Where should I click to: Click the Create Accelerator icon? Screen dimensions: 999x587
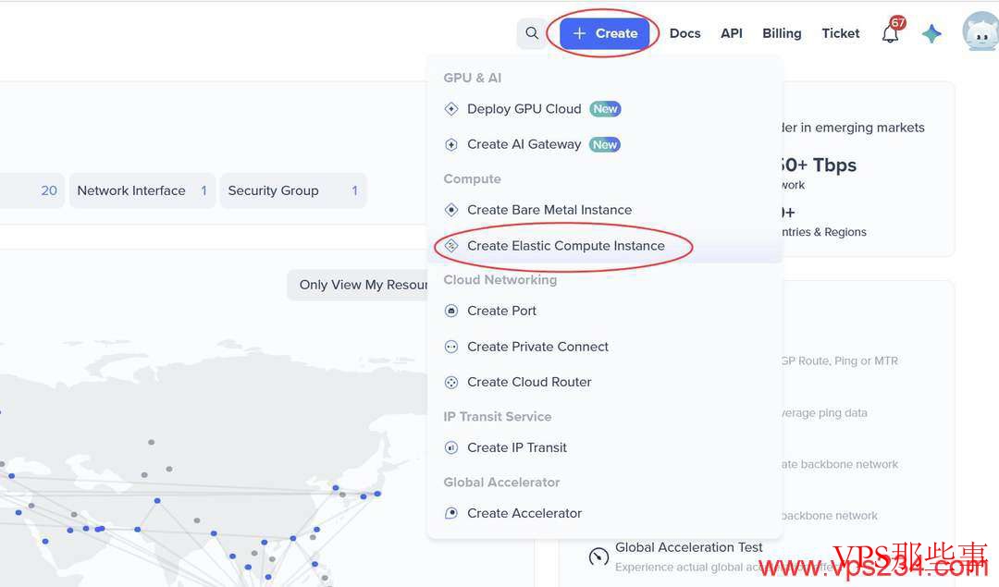pyautogui.click(x=451, y=514)
